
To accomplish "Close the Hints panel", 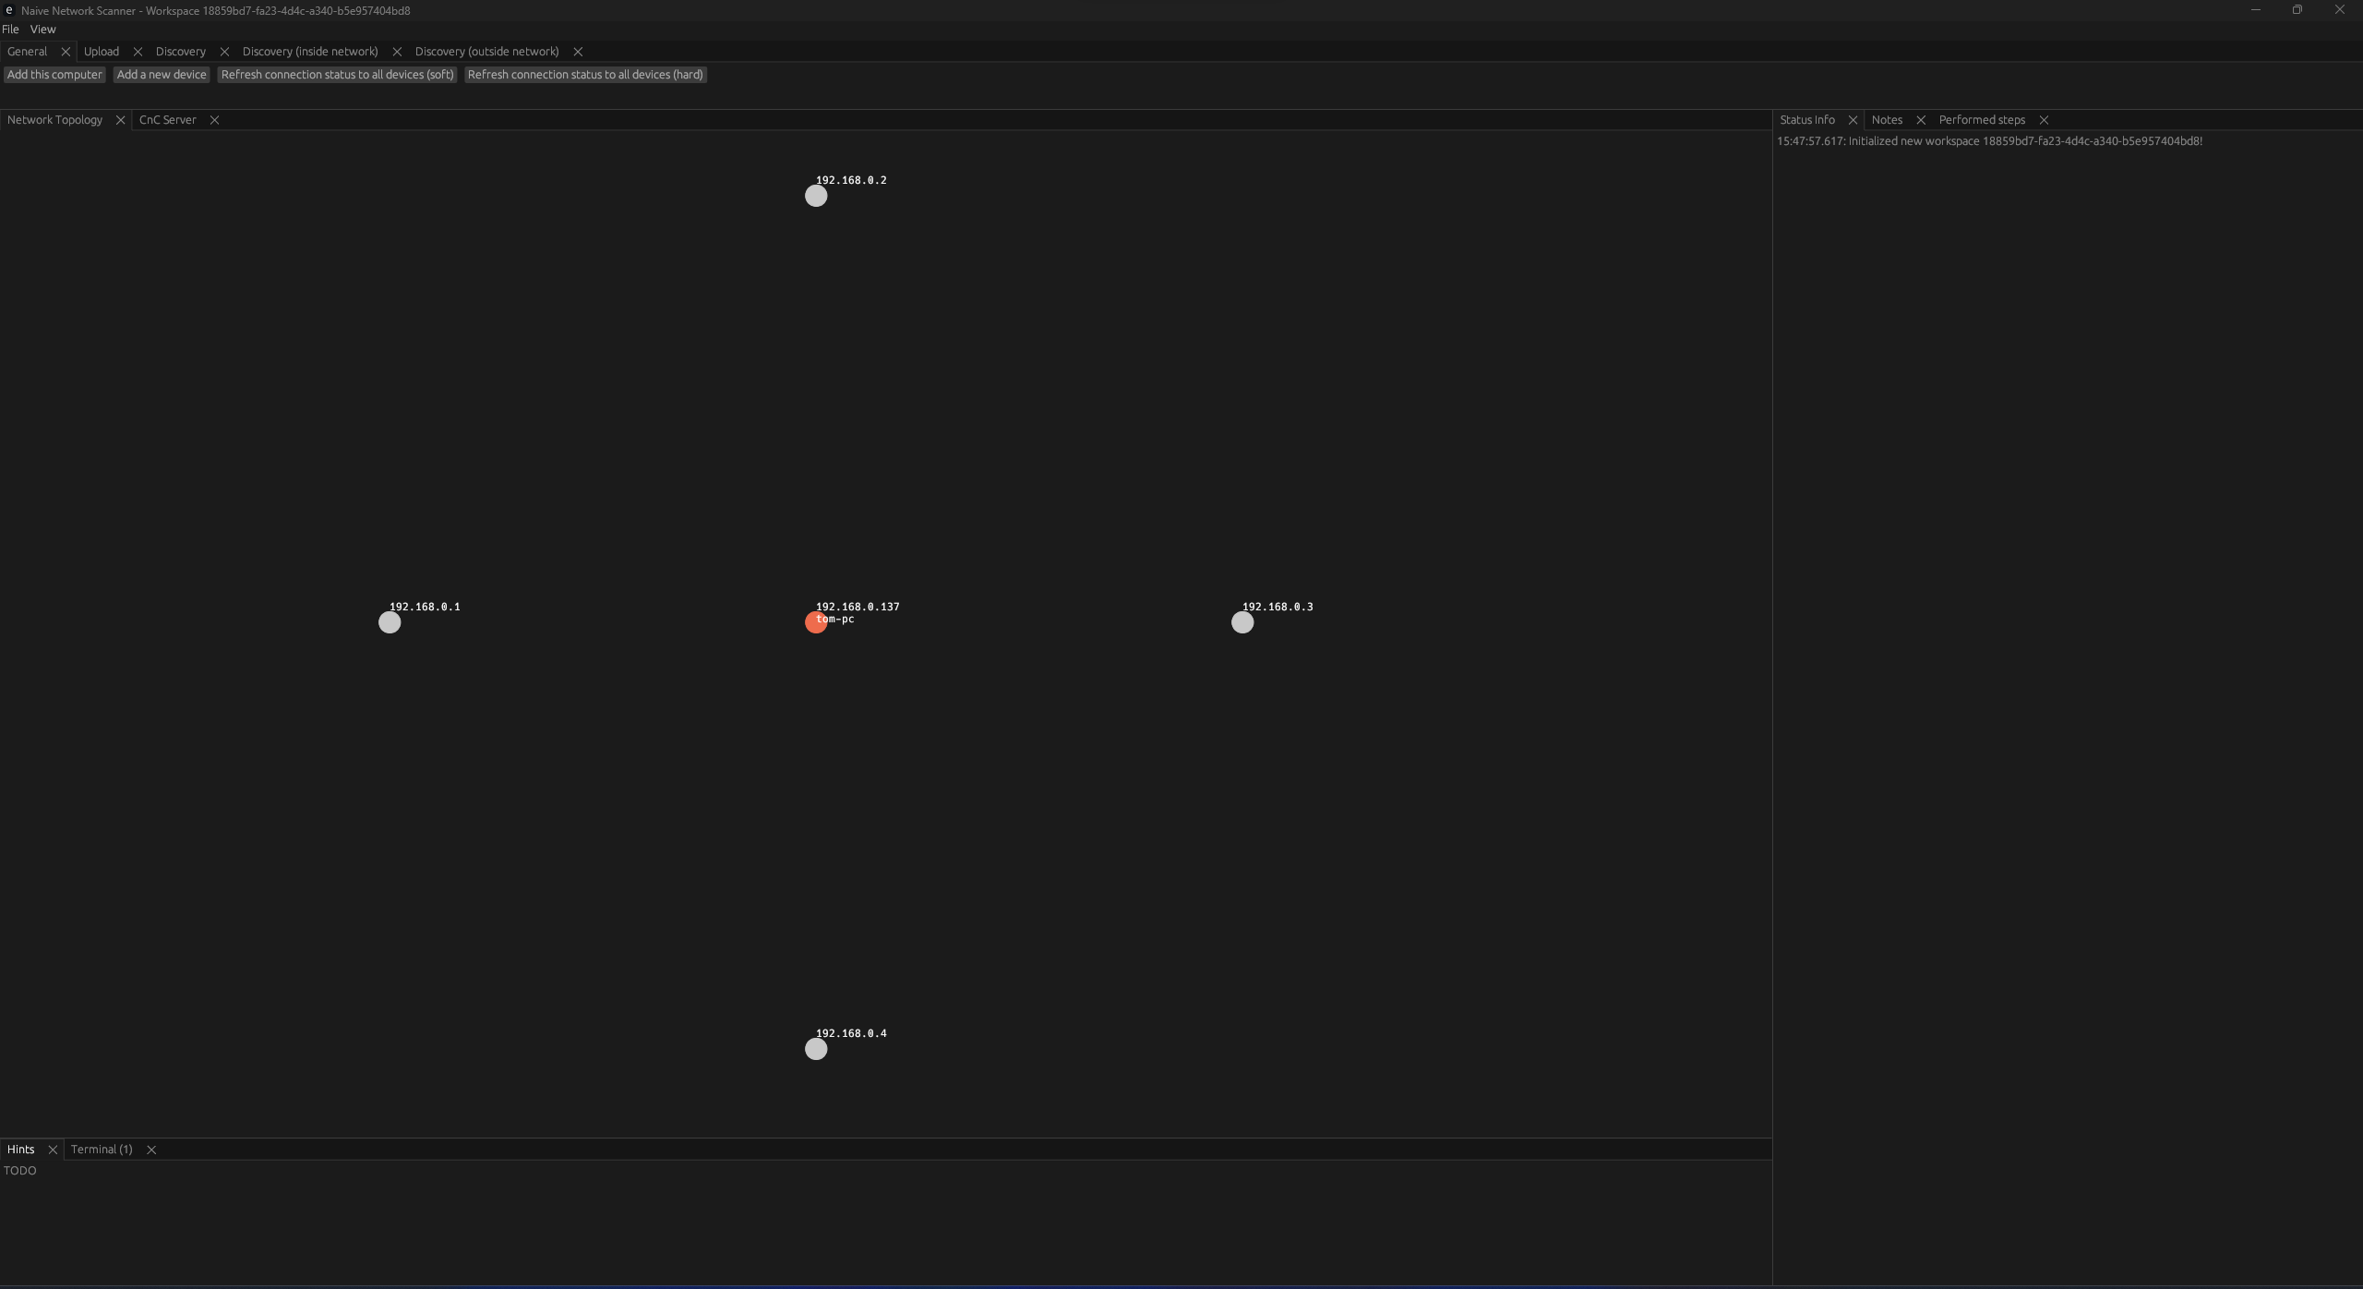I will click(x=53, y=1150).
